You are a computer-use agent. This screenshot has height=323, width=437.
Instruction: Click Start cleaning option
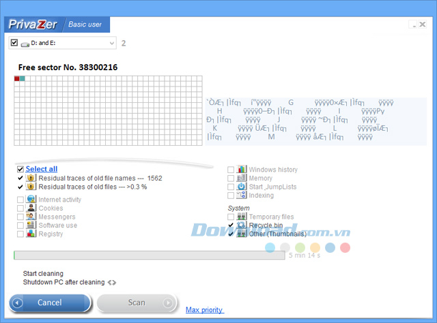click(43, 273)
